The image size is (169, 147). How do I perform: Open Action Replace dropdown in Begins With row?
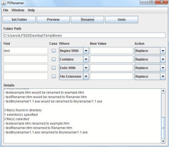150,51
